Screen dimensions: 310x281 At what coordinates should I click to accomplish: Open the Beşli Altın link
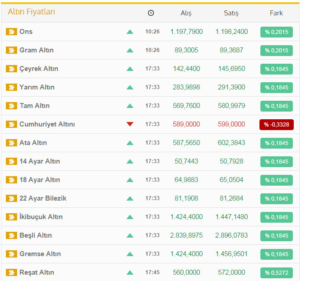[x=36, y=235]
